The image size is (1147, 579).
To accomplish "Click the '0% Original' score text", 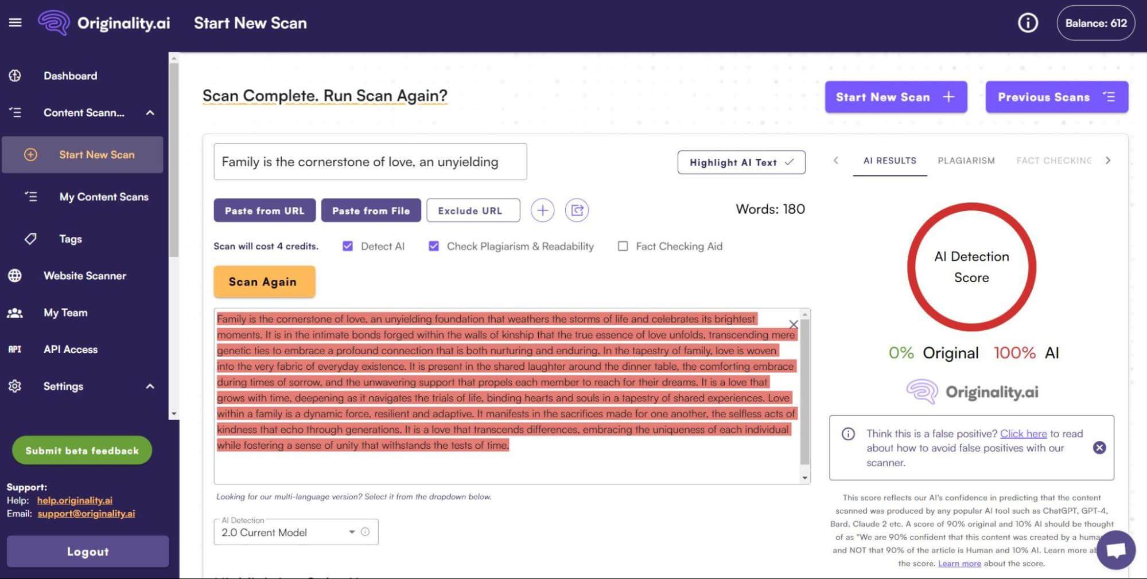I will click(x=934, y=353).
